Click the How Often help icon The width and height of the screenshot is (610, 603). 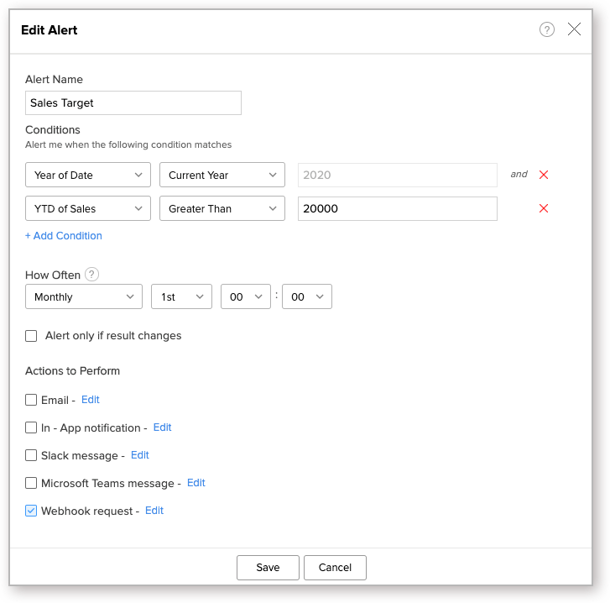[x=92, y=275]
